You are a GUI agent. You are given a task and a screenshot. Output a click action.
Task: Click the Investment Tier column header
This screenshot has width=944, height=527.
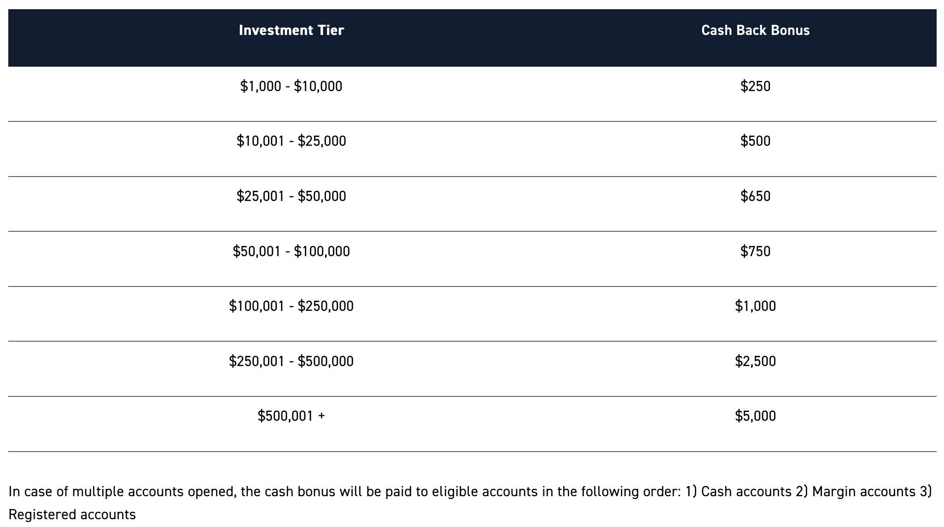click(x=291, y=30)
